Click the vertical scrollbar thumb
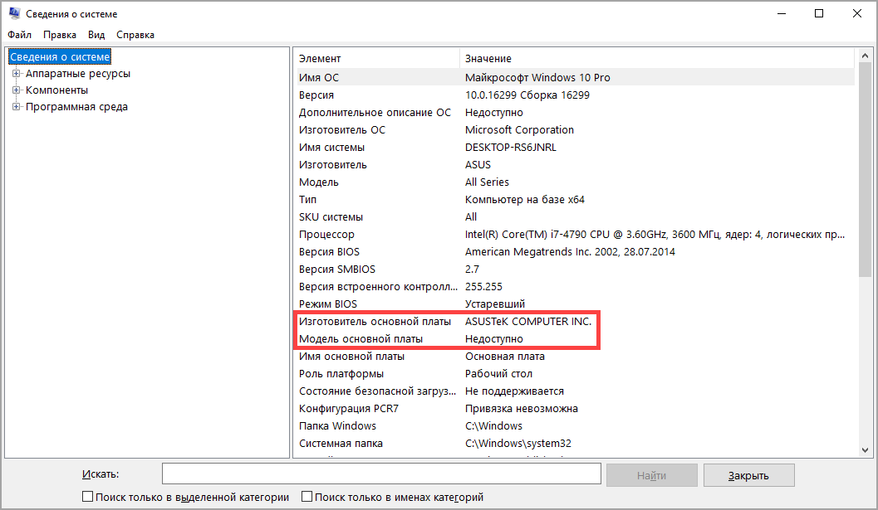 pos(865,169)
